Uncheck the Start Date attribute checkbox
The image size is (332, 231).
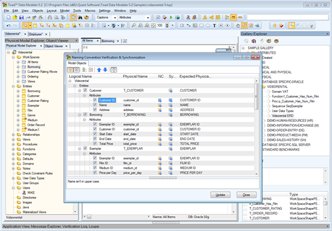pyautogui.click(x=95, y=134)
